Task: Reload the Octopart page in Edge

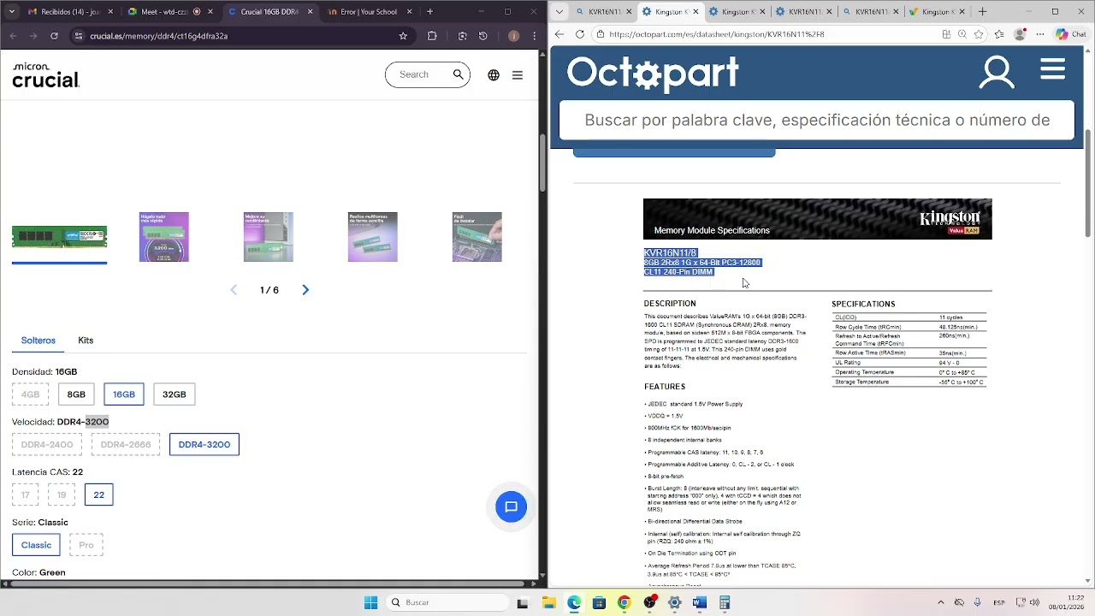Action: (580, 34)
